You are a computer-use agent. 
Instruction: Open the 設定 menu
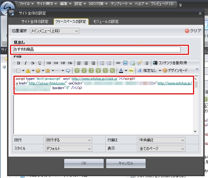click(80, 4)
